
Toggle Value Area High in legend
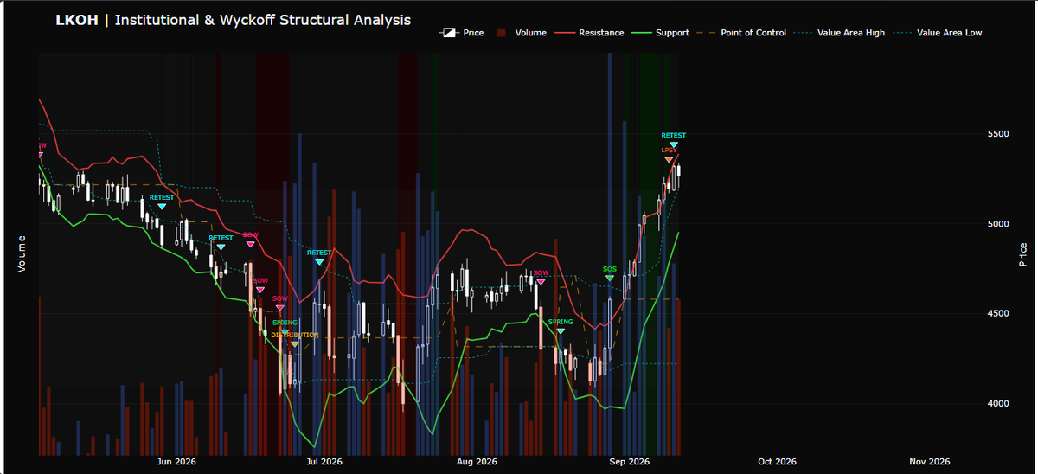[x=842, y=33]
